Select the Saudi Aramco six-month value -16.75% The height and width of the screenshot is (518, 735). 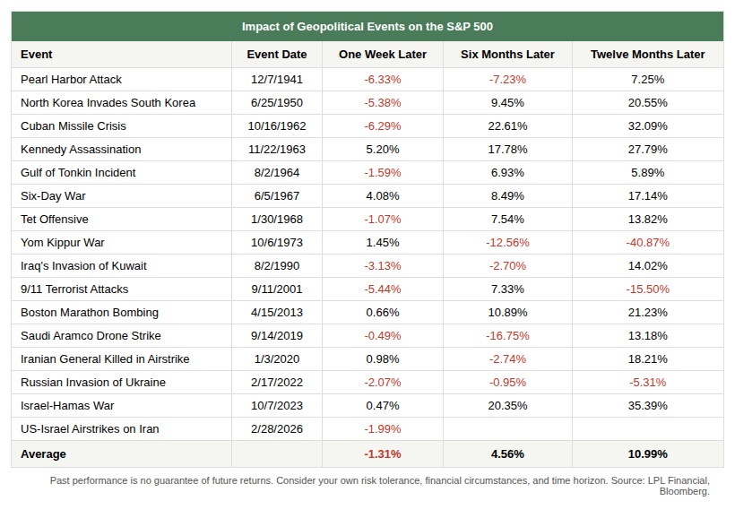[x=507, y=336]
